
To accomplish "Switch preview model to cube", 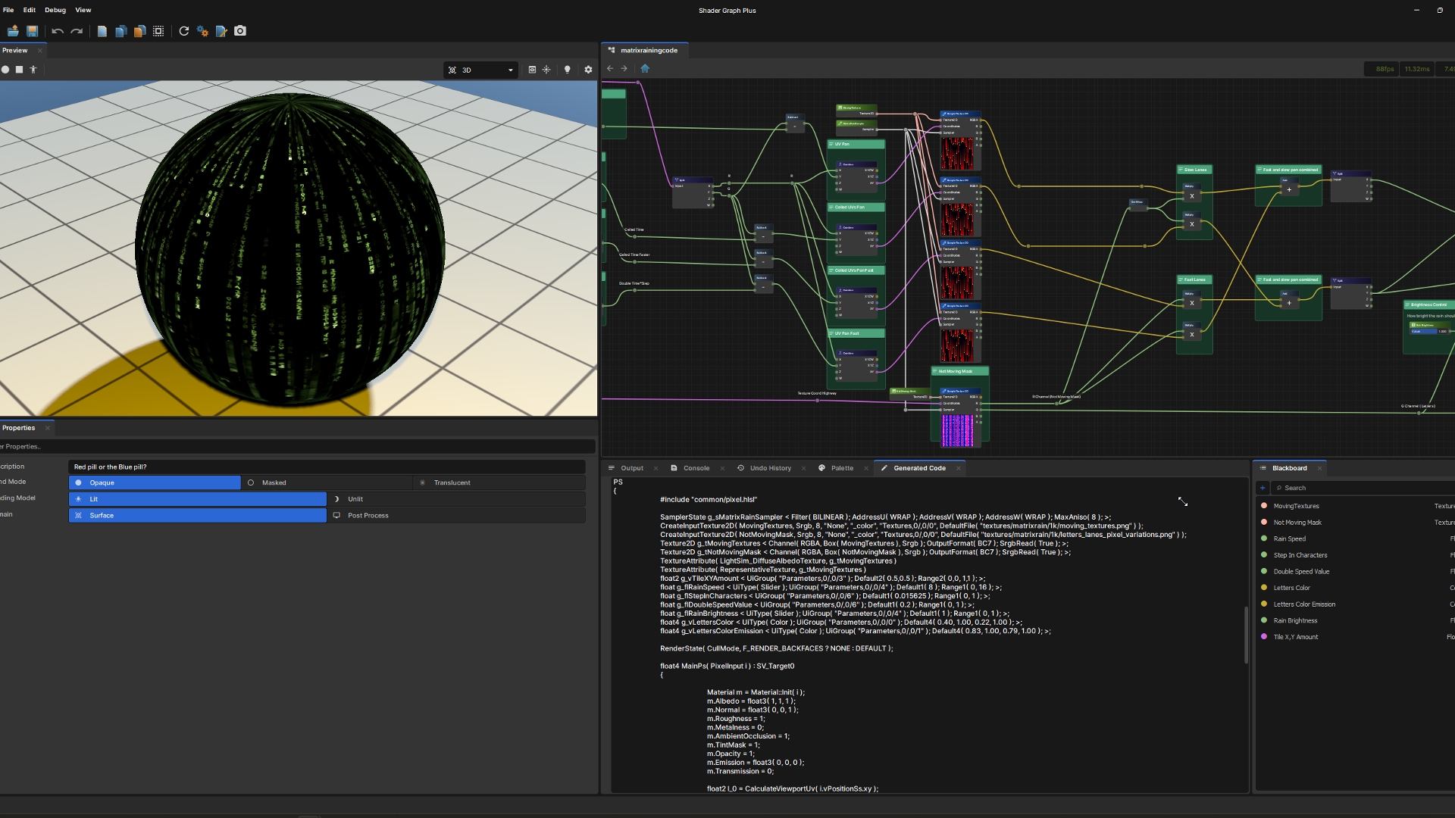I will coord(20,70).
